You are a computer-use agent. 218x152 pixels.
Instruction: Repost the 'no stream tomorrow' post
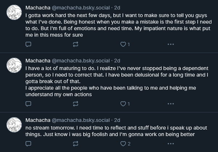click(76, 144)
